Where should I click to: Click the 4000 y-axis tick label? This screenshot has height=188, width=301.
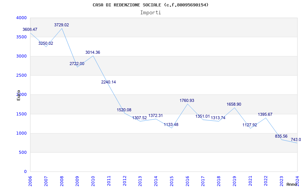point(21,18)
